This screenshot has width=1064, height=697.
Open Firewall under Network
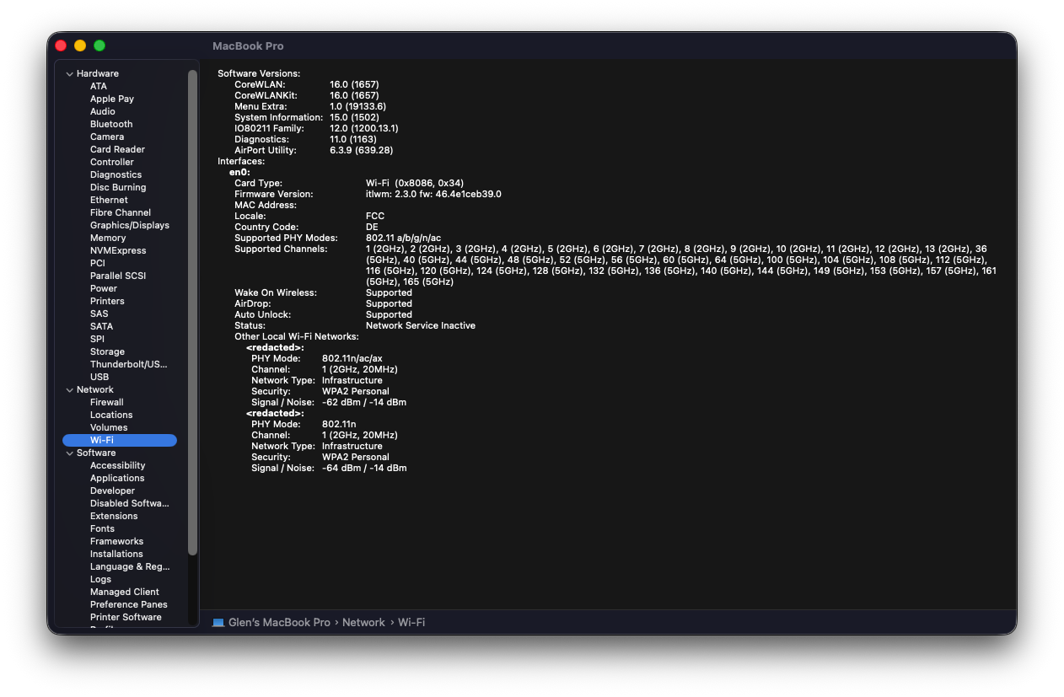tap(107, 402)
